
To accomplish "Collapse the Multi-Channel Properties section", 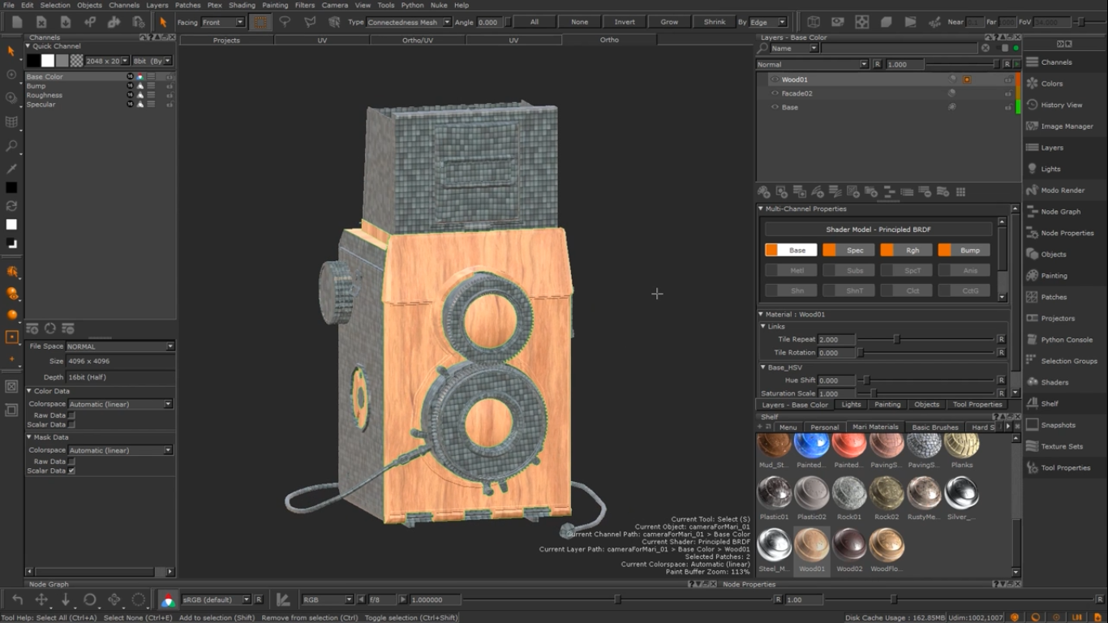I will [761, 208].
